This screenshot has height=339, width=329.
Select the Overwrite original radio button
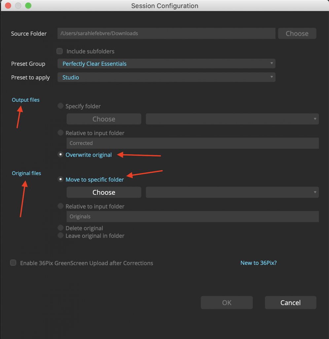click(x=60, y=154)
